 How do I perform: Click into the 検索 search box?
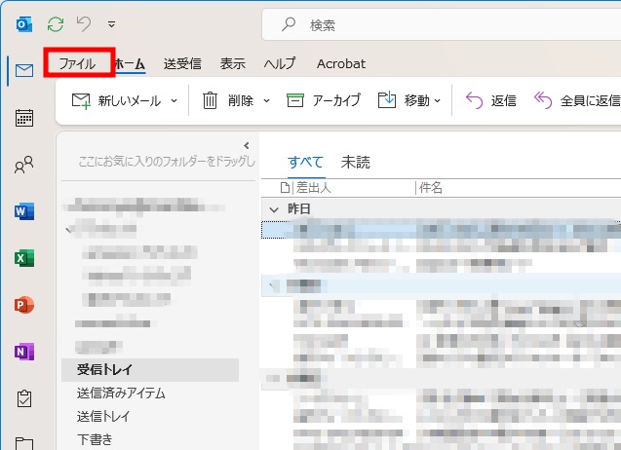[439, 24]
